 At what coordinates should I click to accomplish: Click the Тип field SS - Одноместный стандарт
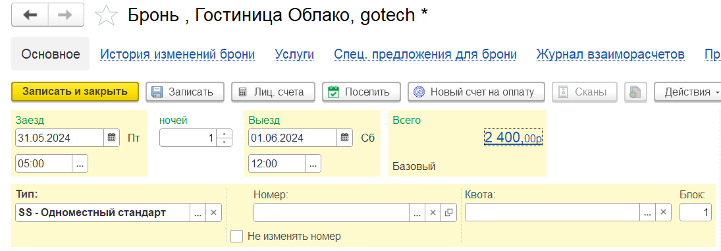(x=103, y=213)
